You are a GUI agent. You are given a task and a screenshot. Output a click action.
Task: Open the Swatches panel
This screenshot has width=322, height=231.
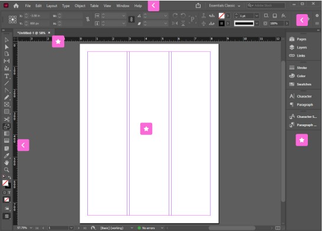pos(303,84)
